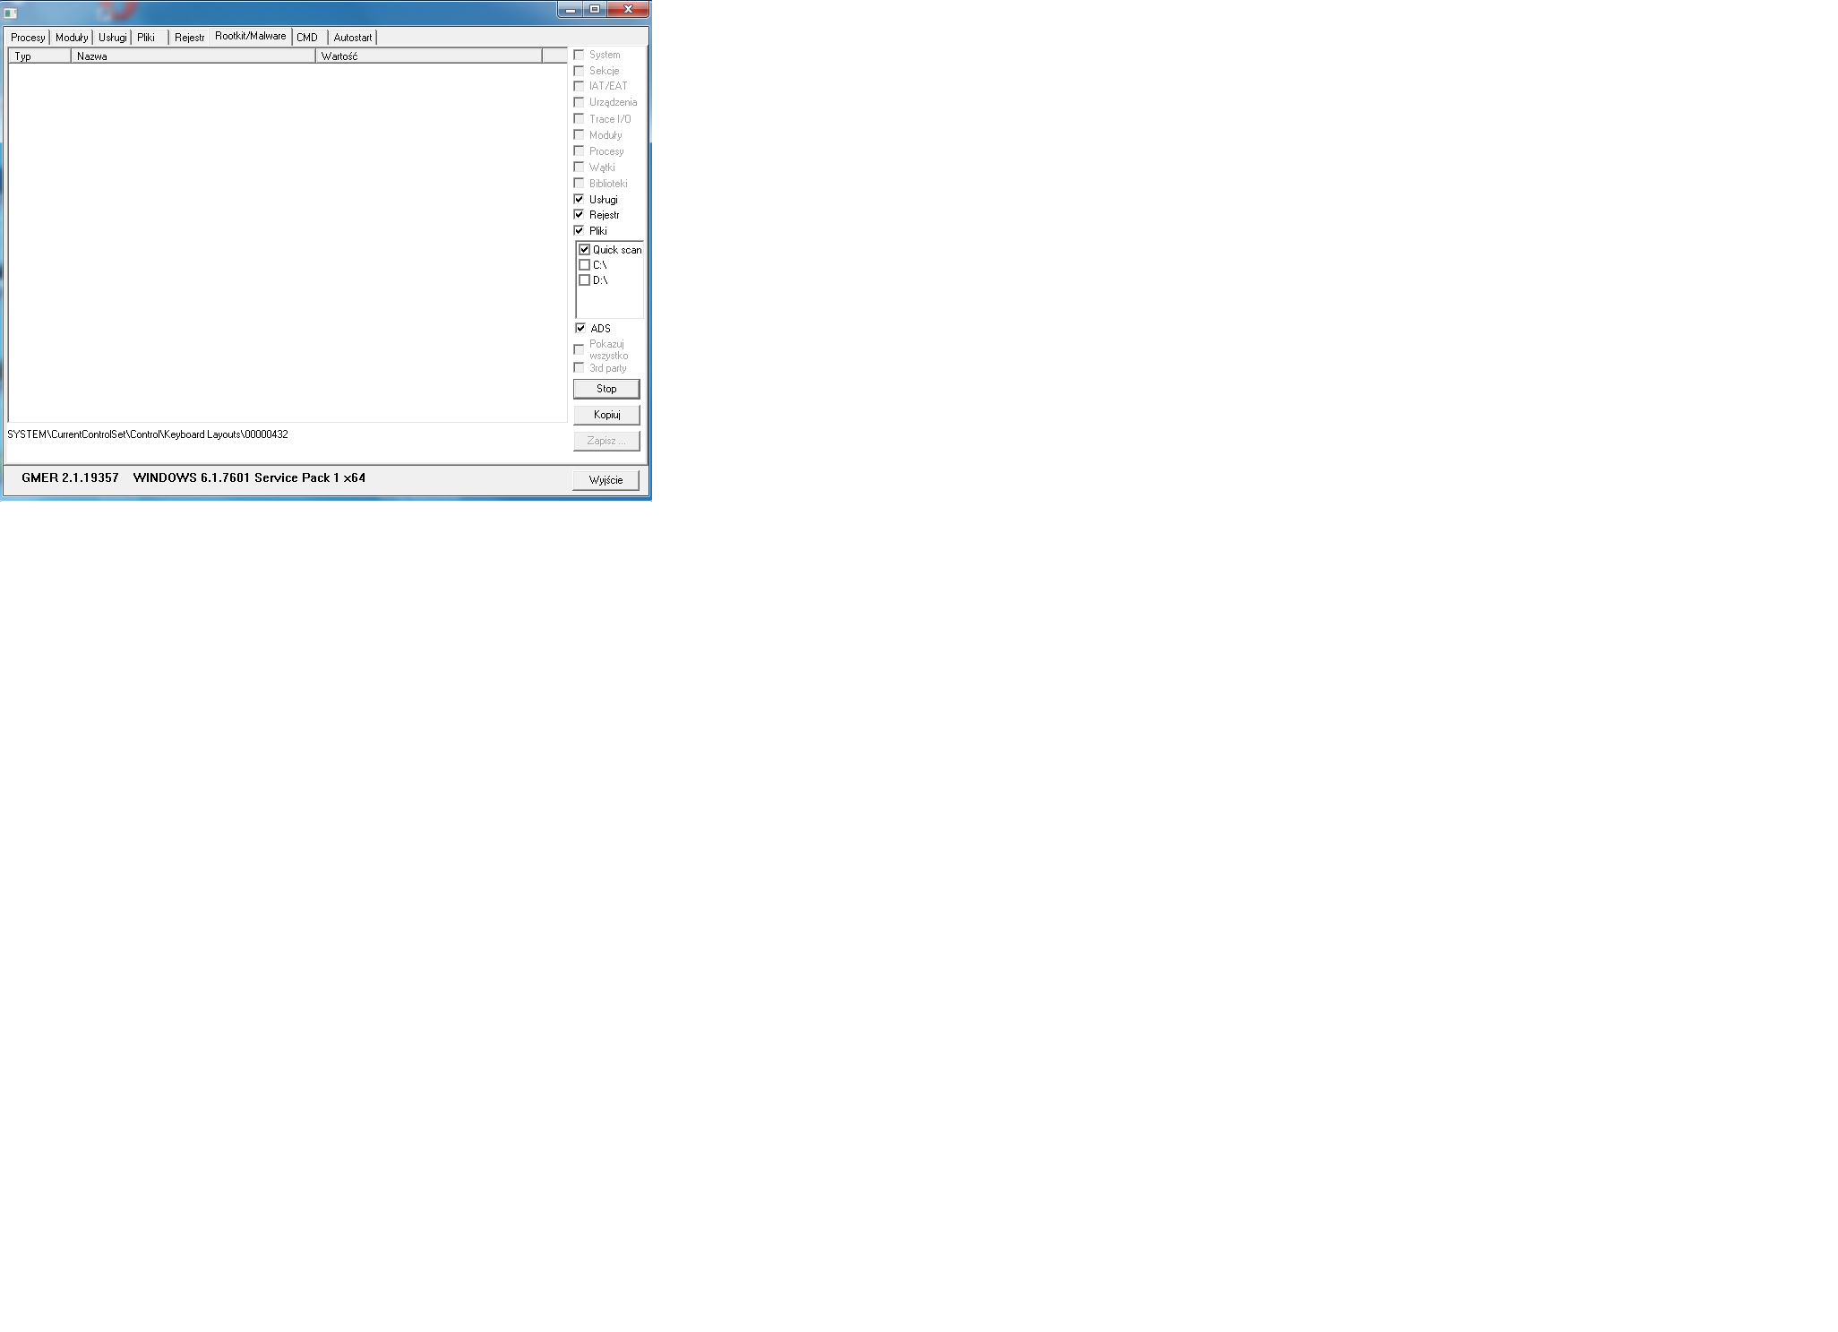
Task: Click the Kopiuj button
Action: (606, 414)
